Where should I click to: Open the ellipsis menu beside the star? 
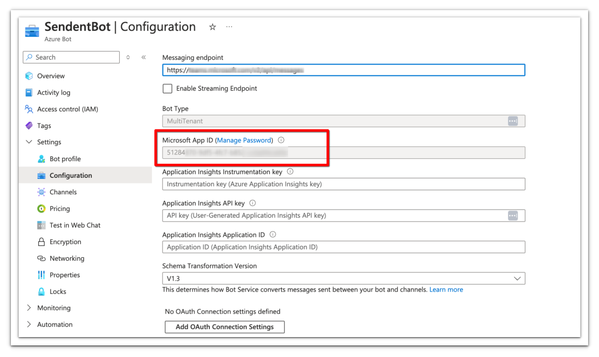pos(229,27)
